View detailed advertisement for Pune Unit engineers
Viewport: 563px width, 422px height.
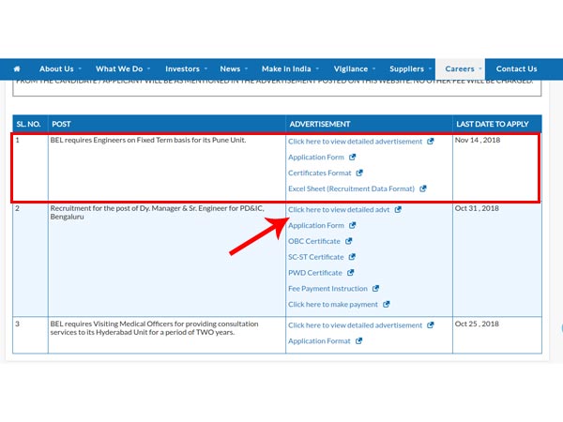[x=355, y=142]
